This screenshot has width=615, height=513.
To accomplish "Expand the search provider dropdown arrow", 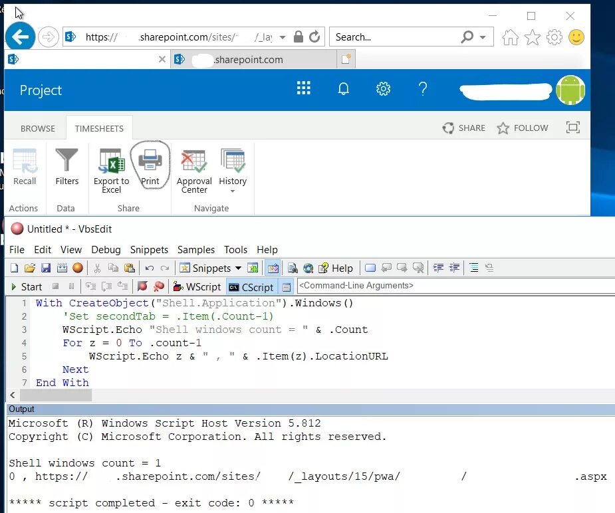I will (x=483, y=38).
